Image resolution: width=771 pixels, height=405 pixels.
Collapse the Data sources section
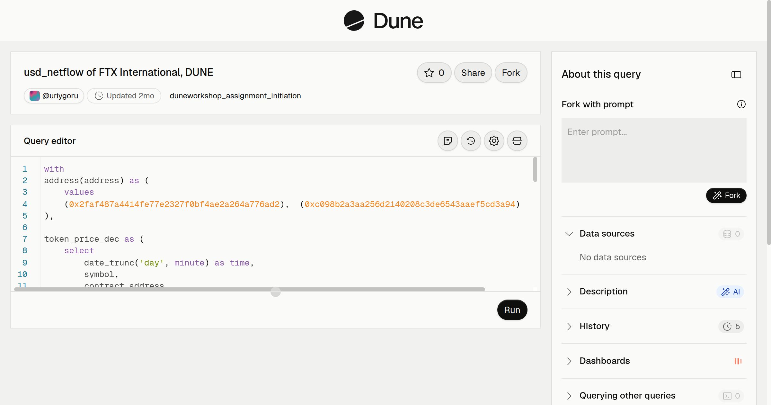569,234
